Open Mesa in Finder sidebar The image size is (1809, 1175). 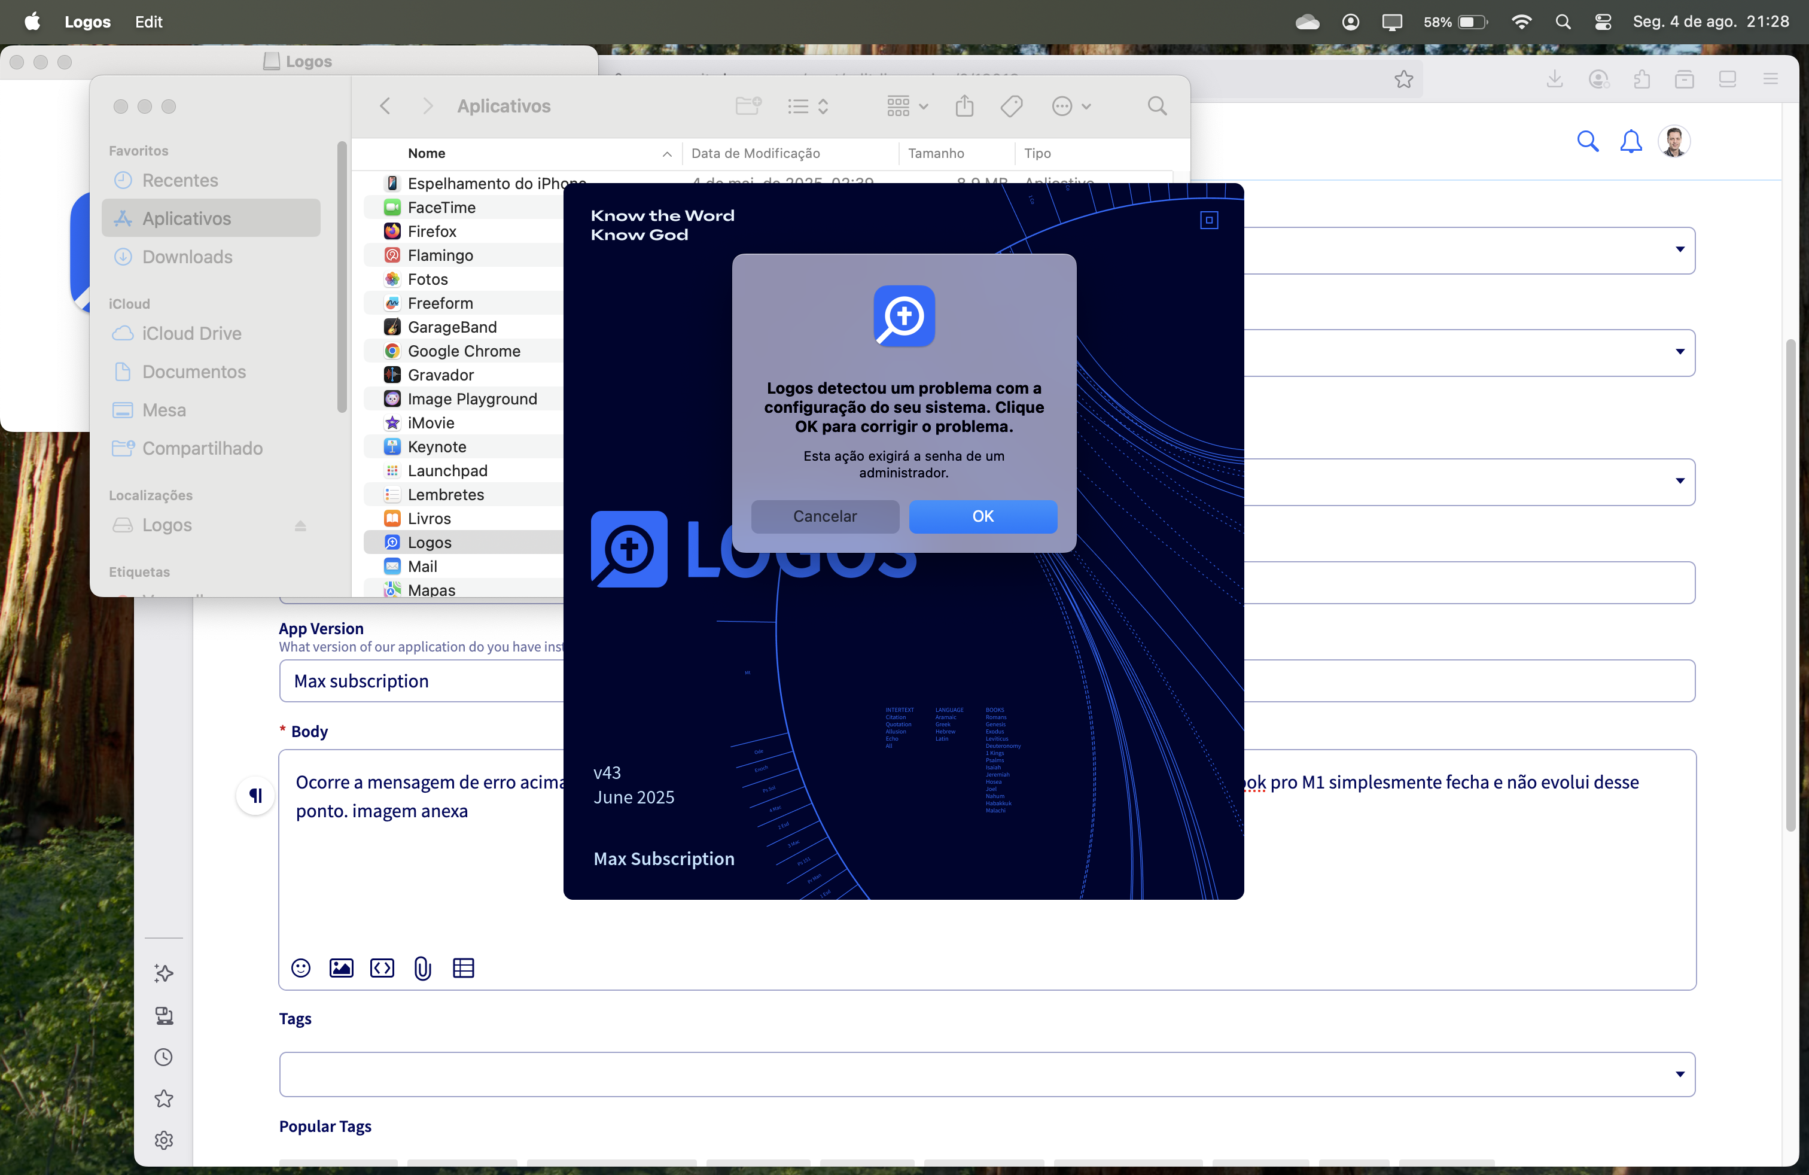211,410
